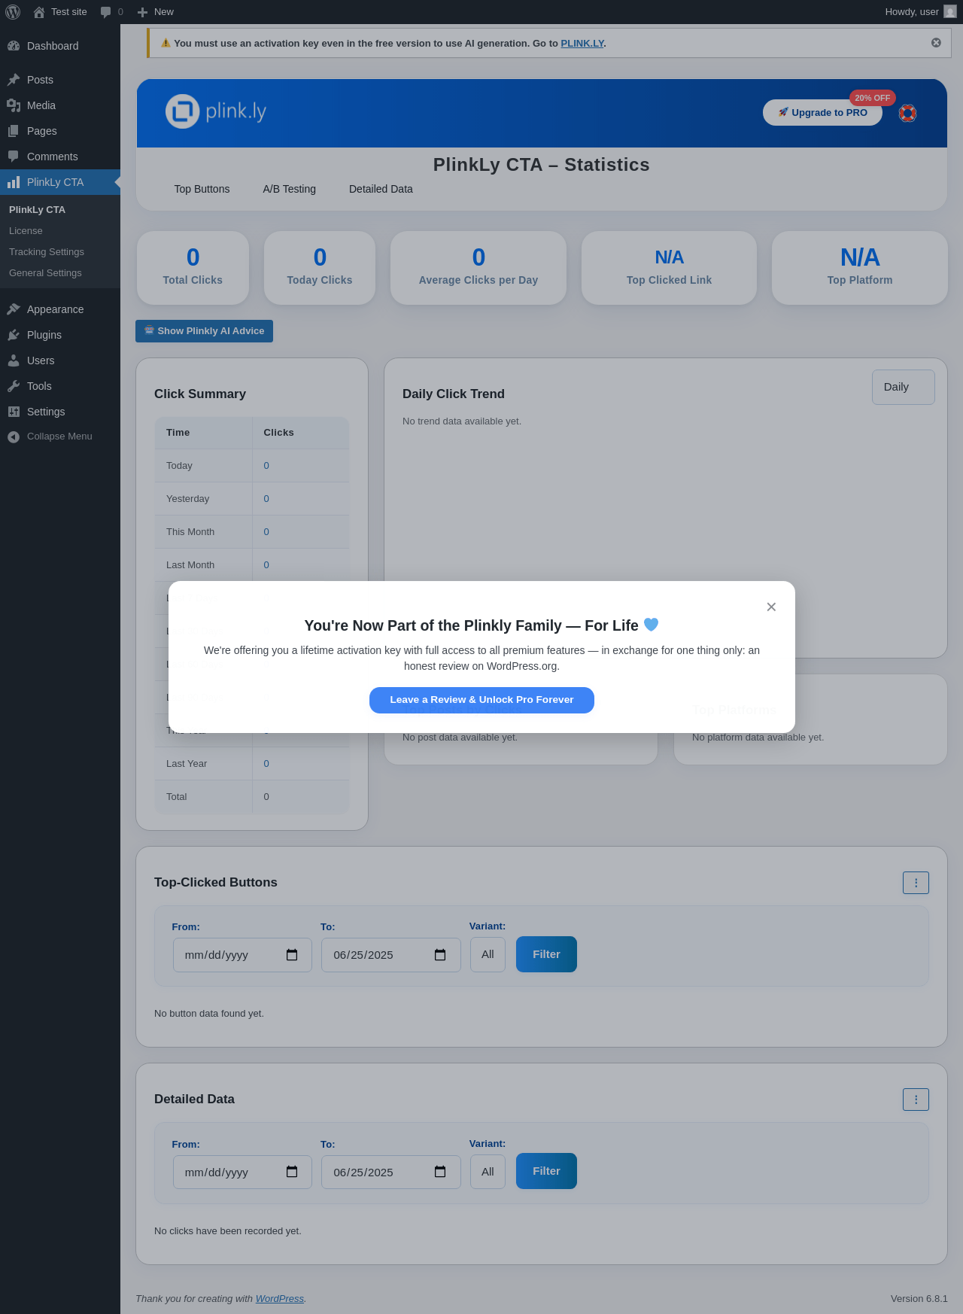Screen dimensions: 963x1314
Task: Open calendar picker for Detailed Data From date
Action: coord(292,1172)
